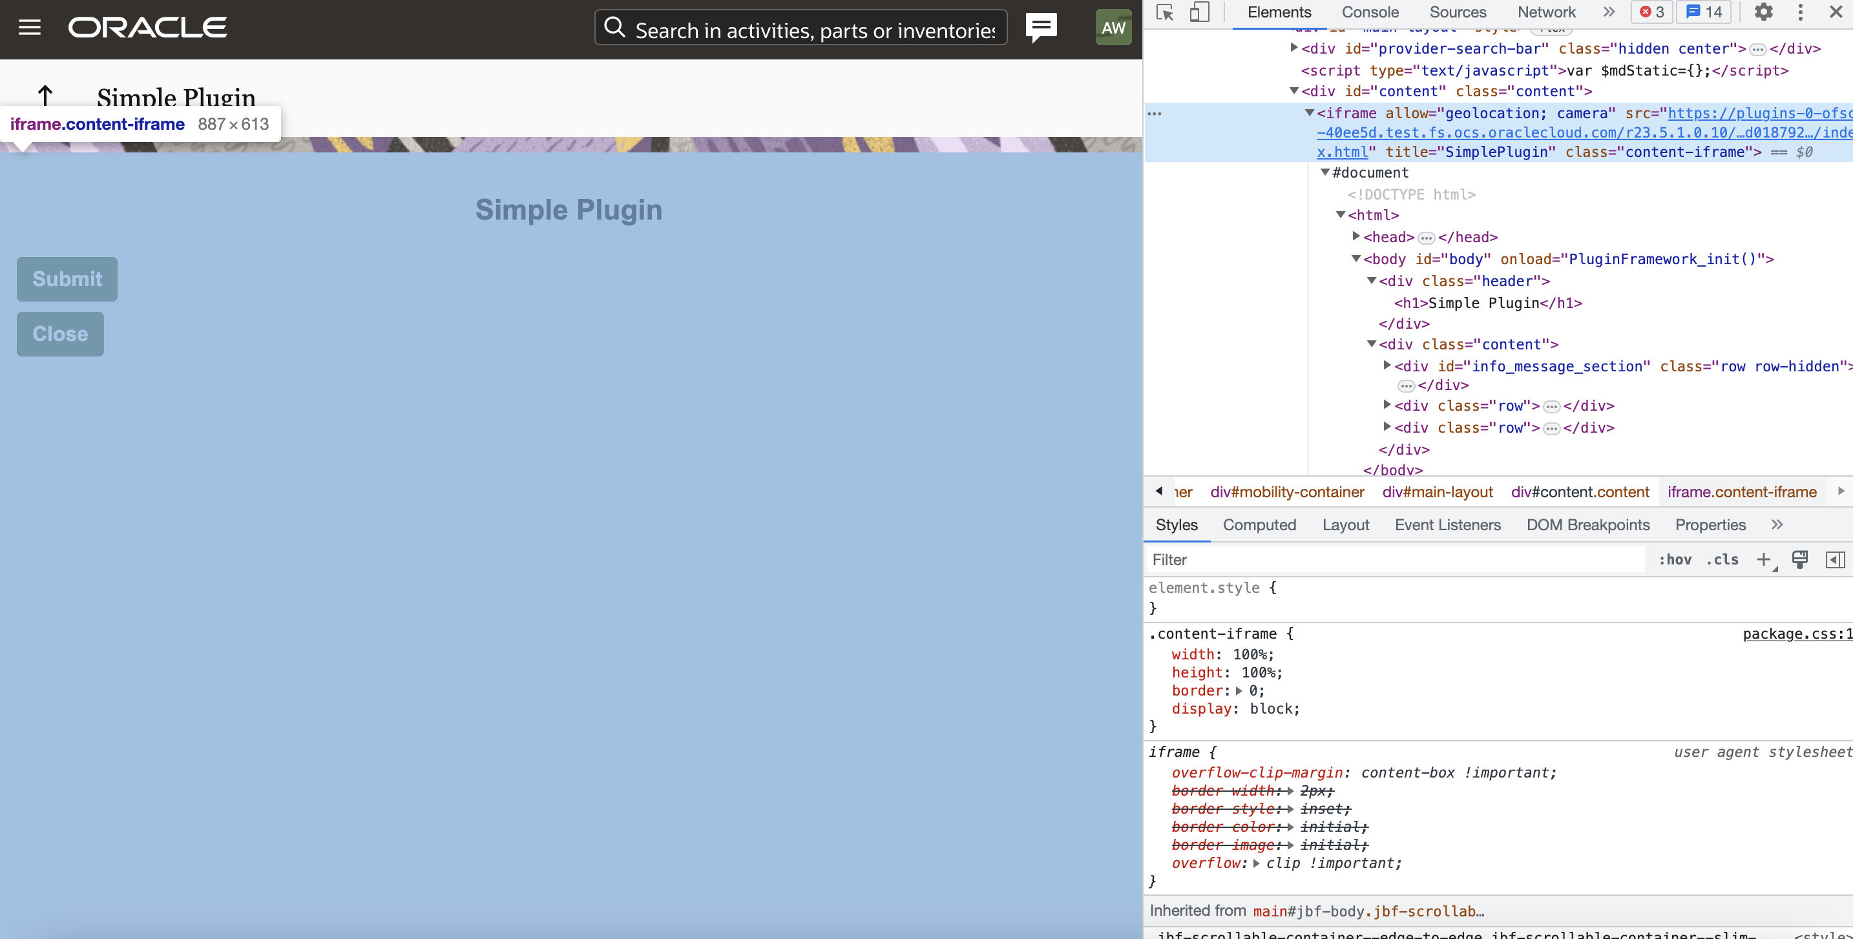This screenshot has height=939, width=1853.
Task: Switch to the Console tab
Action: click(1370, 12)
